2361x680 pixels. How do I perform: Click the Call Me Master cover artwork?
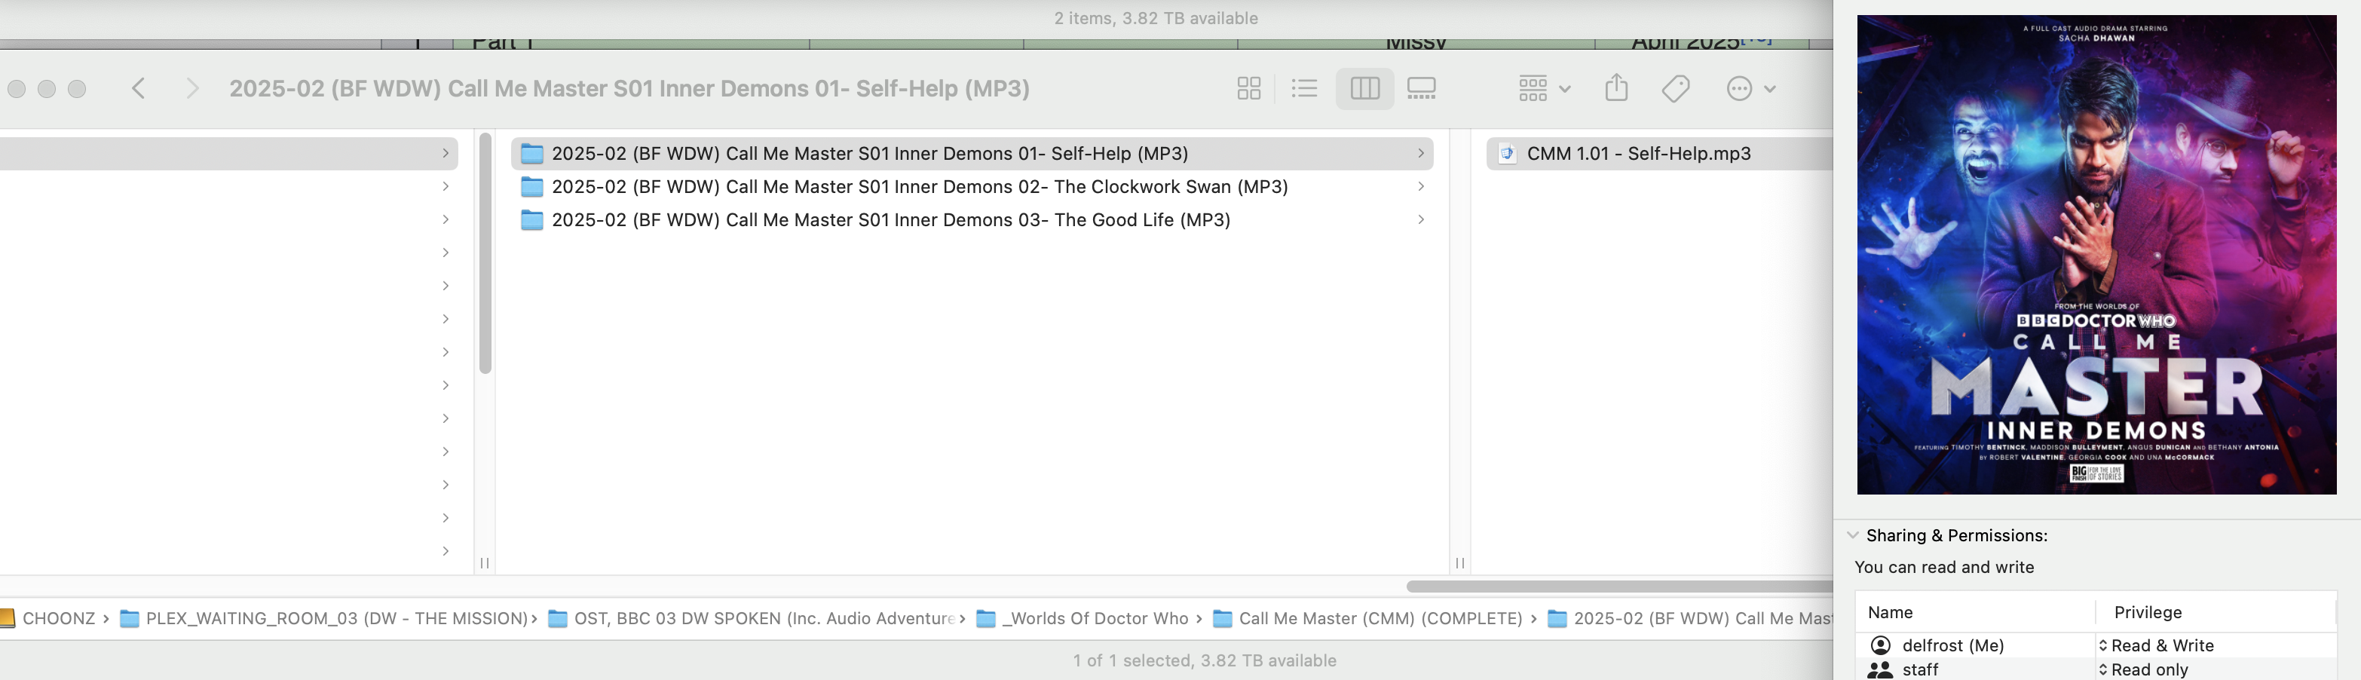pyautogui.click(x=2096, y=255)
